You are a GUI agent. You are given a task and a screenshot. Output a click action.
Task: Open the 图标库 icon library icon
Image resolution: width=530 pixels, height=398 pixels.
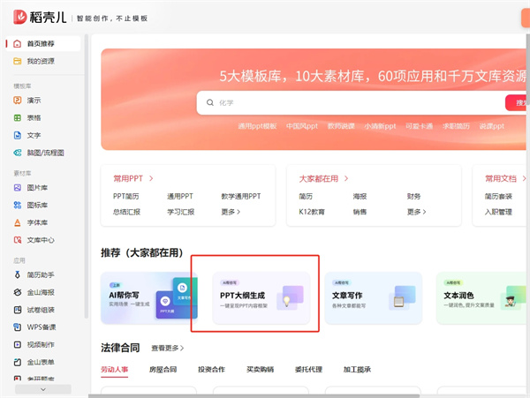tap(18, 206)
